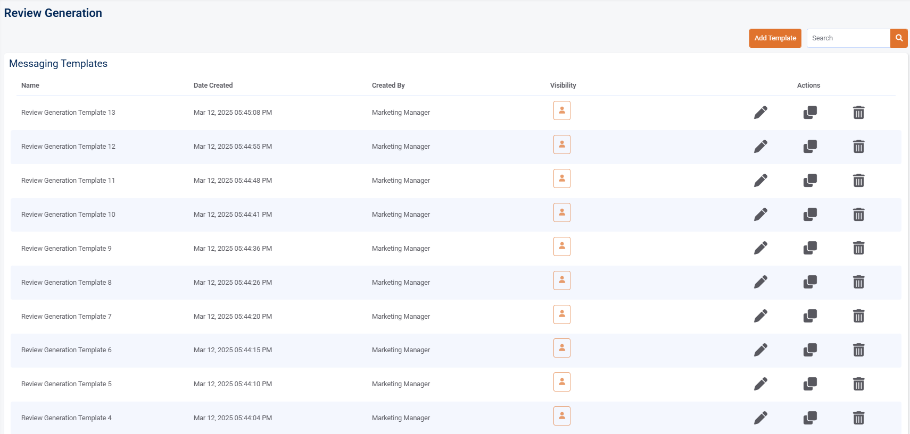Copy Review Generation Template 9

809,248
